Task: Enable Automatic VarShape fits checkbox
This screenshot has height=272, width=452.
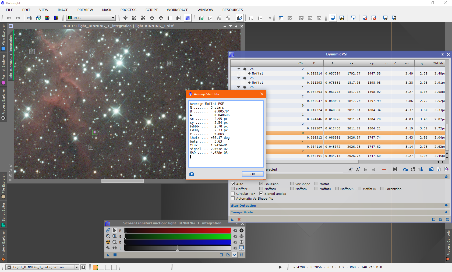Action: (x=233, y=198)
